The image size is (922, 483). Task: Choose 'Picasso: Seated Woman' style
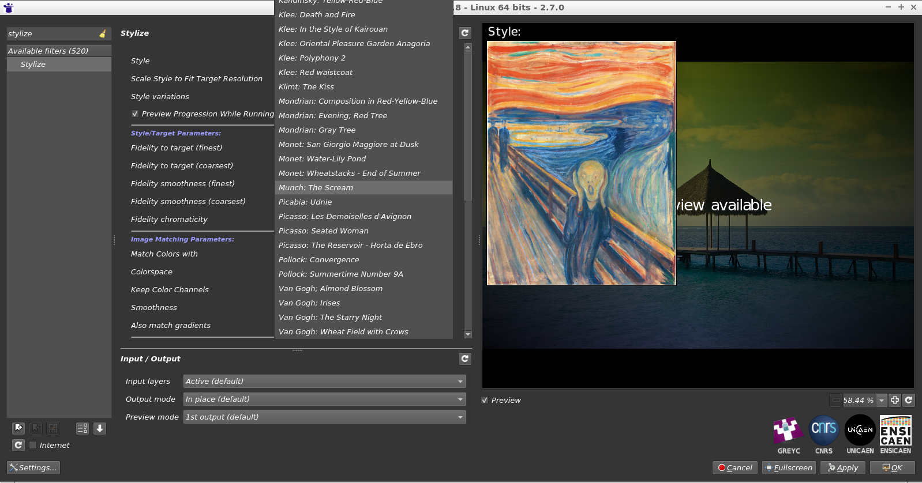363,231
